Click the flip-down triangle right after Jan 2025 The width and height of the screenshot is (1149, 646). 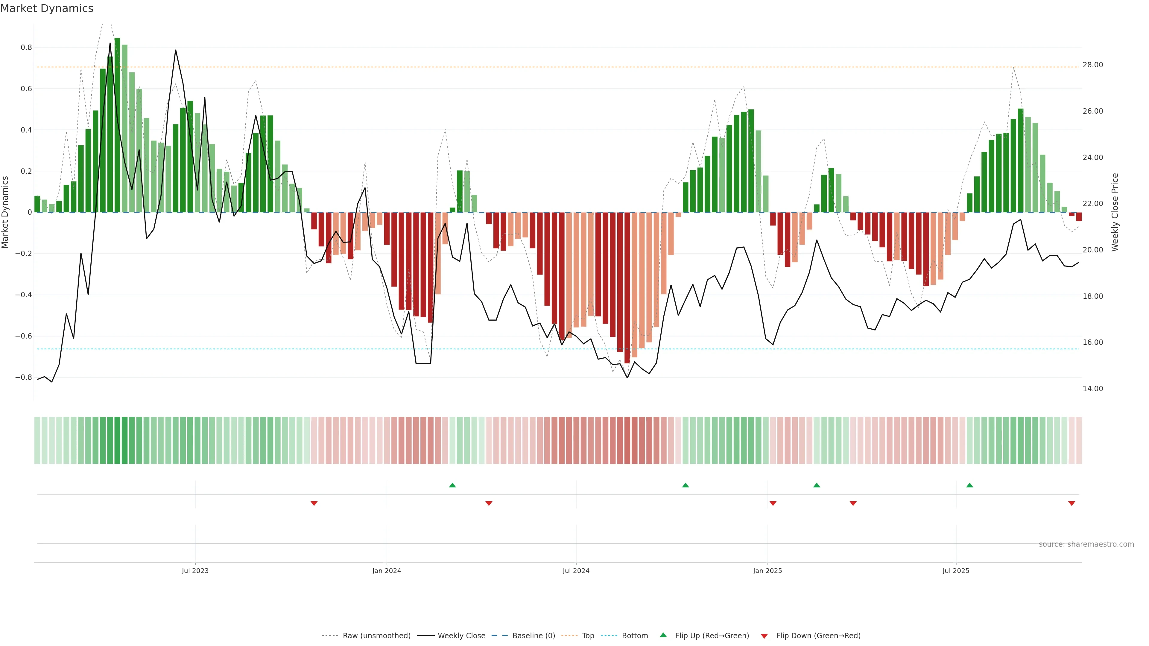click(x=773, y=503)
